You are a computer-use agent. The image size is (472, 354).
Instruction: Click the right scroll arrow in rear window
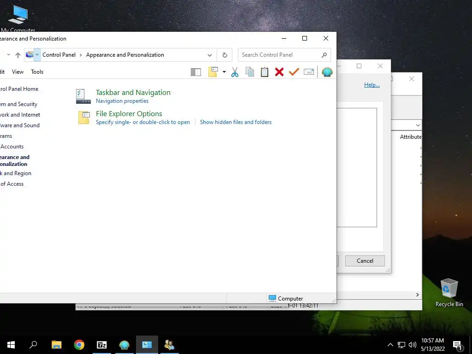[x=417, y=295]
